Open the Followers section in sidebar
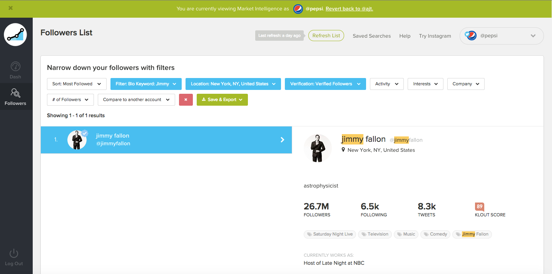This screenshot has width=552, height=274. (x=15, y=97)
